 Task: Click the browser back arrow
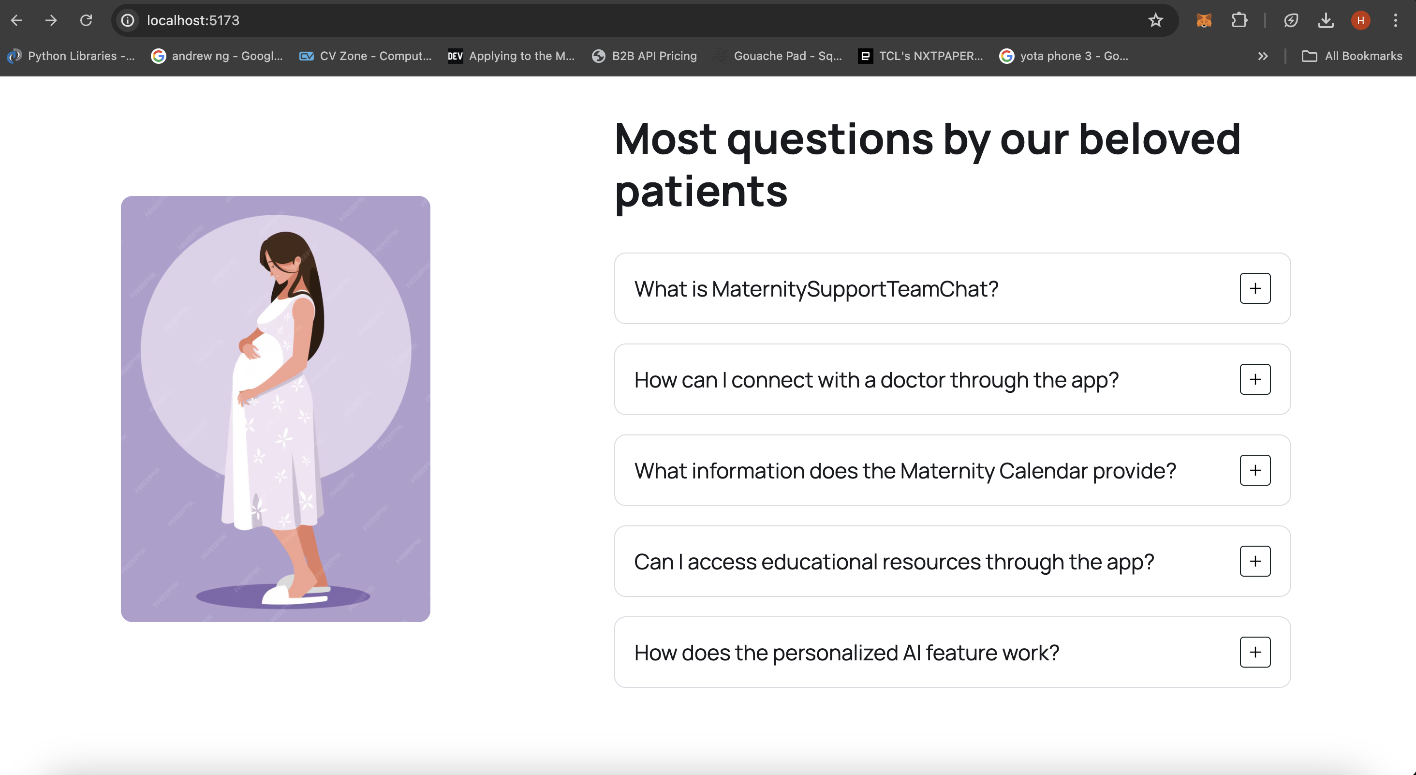pos(16,20)
